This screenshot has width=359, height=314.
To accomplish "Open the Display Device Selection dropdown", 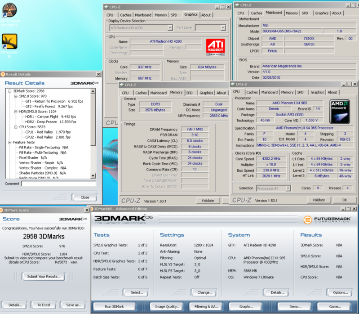I will point(169,28).
